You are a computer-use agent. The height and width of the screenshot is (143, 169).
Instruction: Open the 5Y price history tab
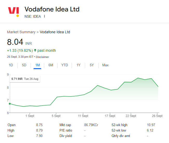click(92, 65)
